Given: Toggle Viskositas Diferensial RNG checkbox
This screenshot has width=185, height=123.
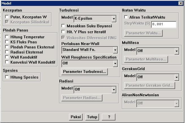Looking at the screenshot, I should coord(63,38).
